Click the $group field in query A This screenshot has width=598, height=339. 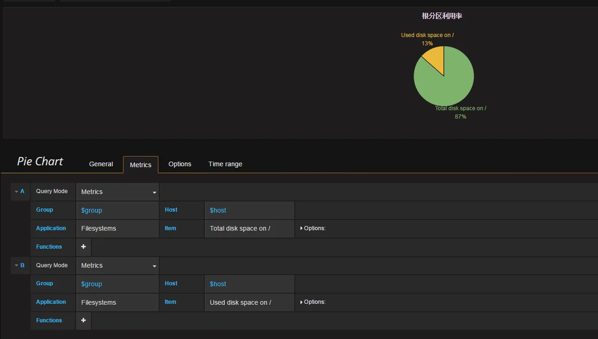point(117,210)
